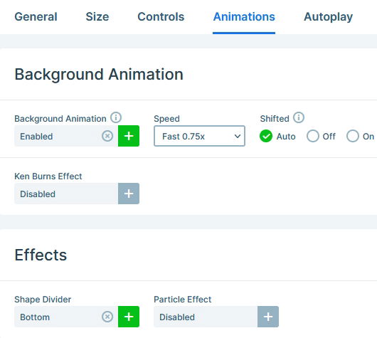Open the Size tab
The width and height of the screenshot is (377, 338).
pos(97,17)
